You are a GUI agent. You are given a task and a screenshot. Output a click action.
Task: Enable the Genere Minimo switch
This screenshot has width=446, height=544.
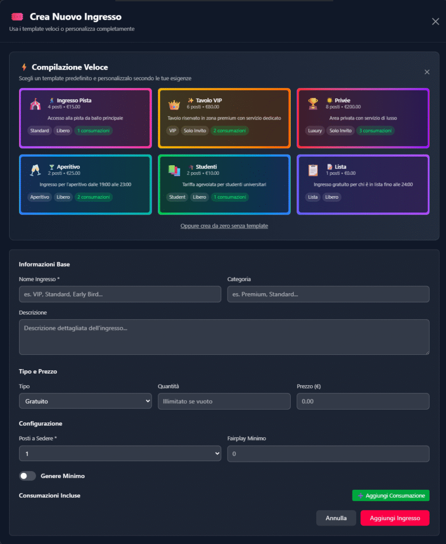[28, 476]
